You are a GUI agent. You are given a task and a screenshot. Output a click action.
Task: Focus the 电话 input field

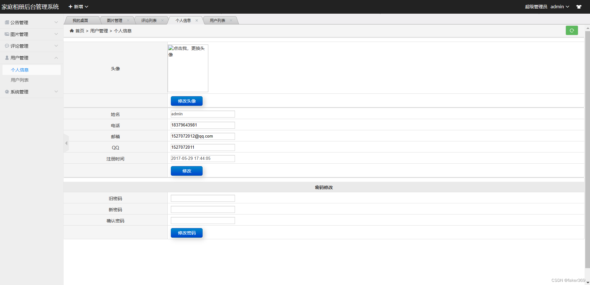tap(203, 125)
